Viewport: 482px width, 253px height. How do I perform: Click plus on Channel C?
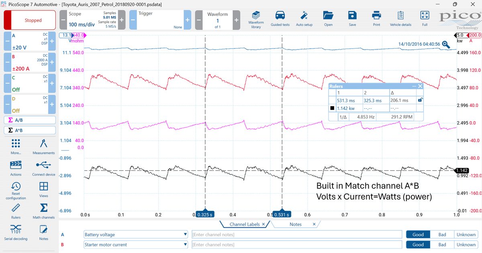(52, 83)
